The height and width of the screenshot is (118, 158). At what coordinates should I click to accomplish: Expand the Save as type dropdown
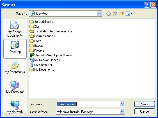pyautogui.click(x=122, y=112)
